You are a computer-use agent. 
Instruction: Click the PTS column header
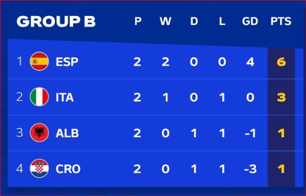click(x=281, y=21)
